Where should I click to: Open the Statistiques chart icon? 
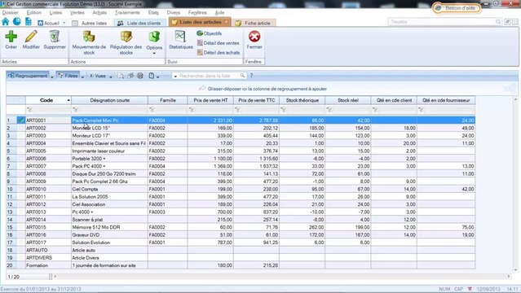(180, 37)
